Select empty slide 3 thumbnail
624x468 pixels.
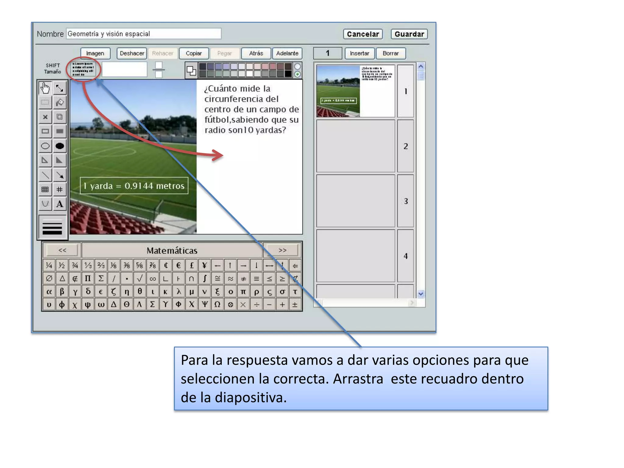pyautogui.click(x=356, y=201)
